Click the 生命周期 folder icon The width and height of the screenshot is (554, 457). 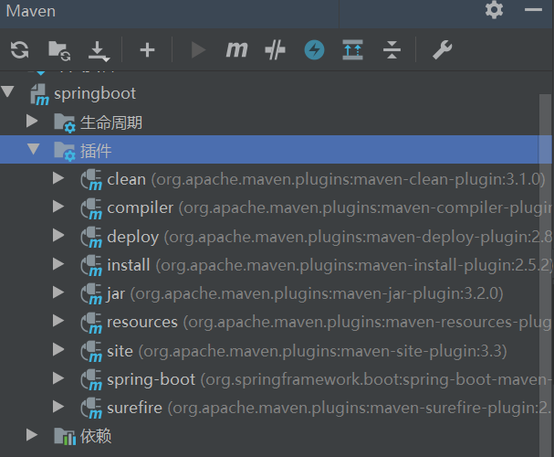click(65, 123)
